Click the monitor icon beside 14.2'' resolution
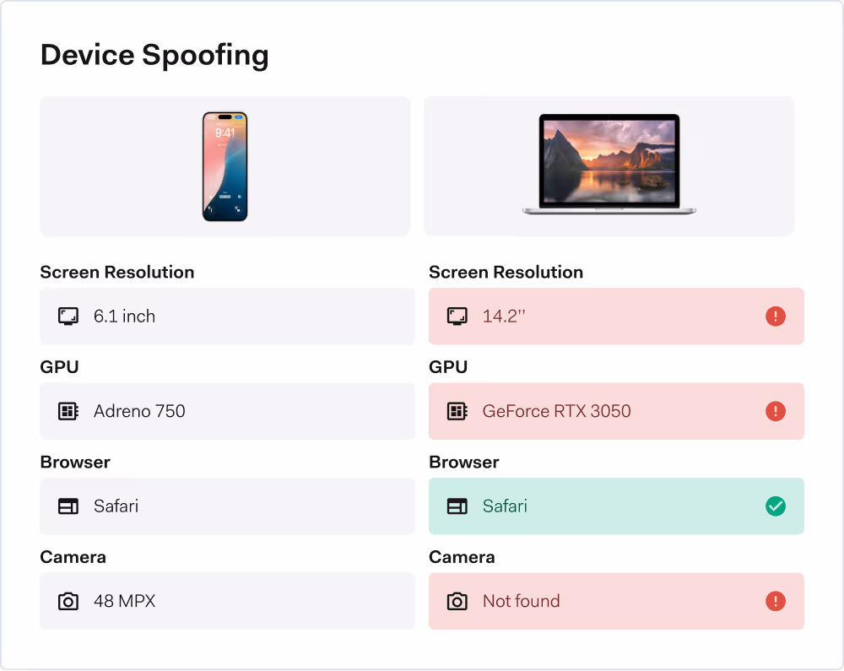Image resolution: width=844 pixels, height=671 pixels. [x=457, y=317]
